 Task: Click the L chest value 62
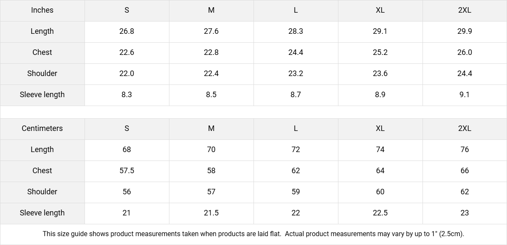click(296, 171)
